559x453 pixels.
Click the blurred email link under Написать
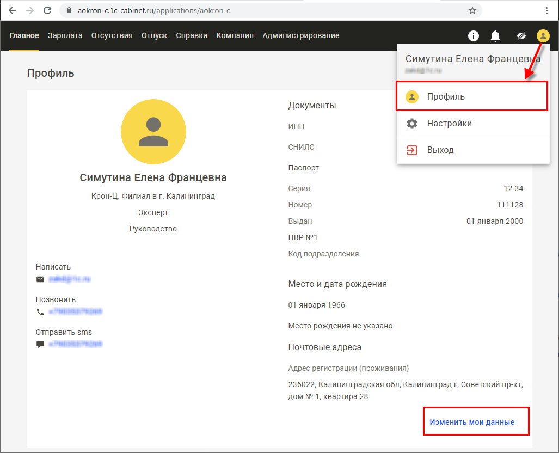click(69, 279)
